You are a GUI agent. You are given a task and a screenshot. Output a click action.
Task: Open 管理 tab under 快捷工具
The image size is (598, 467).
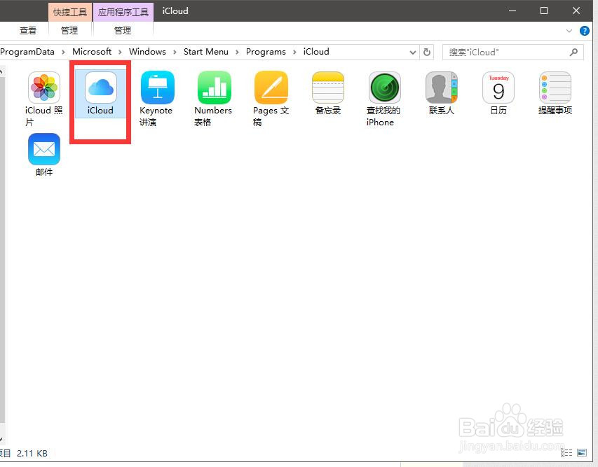pyautogui.click(x=69, y=31)
